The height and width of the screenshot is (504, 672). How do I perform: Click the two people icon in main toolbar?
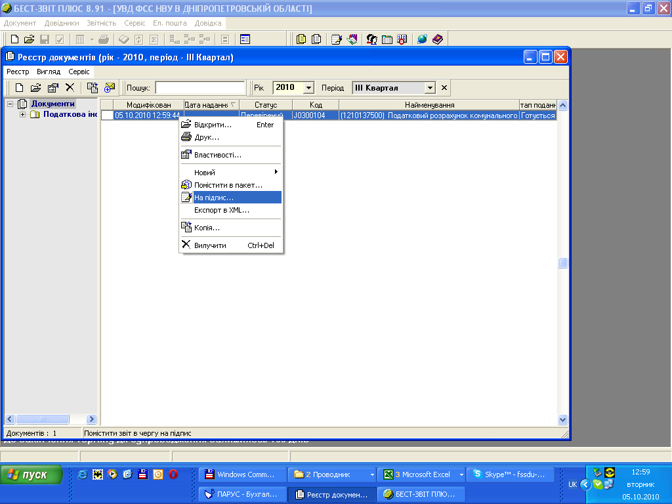tap(372, 39)
